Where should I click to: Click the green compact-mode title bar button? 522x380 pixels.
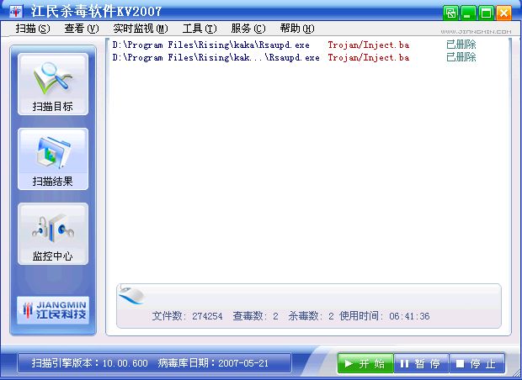[x=450, y=13]
